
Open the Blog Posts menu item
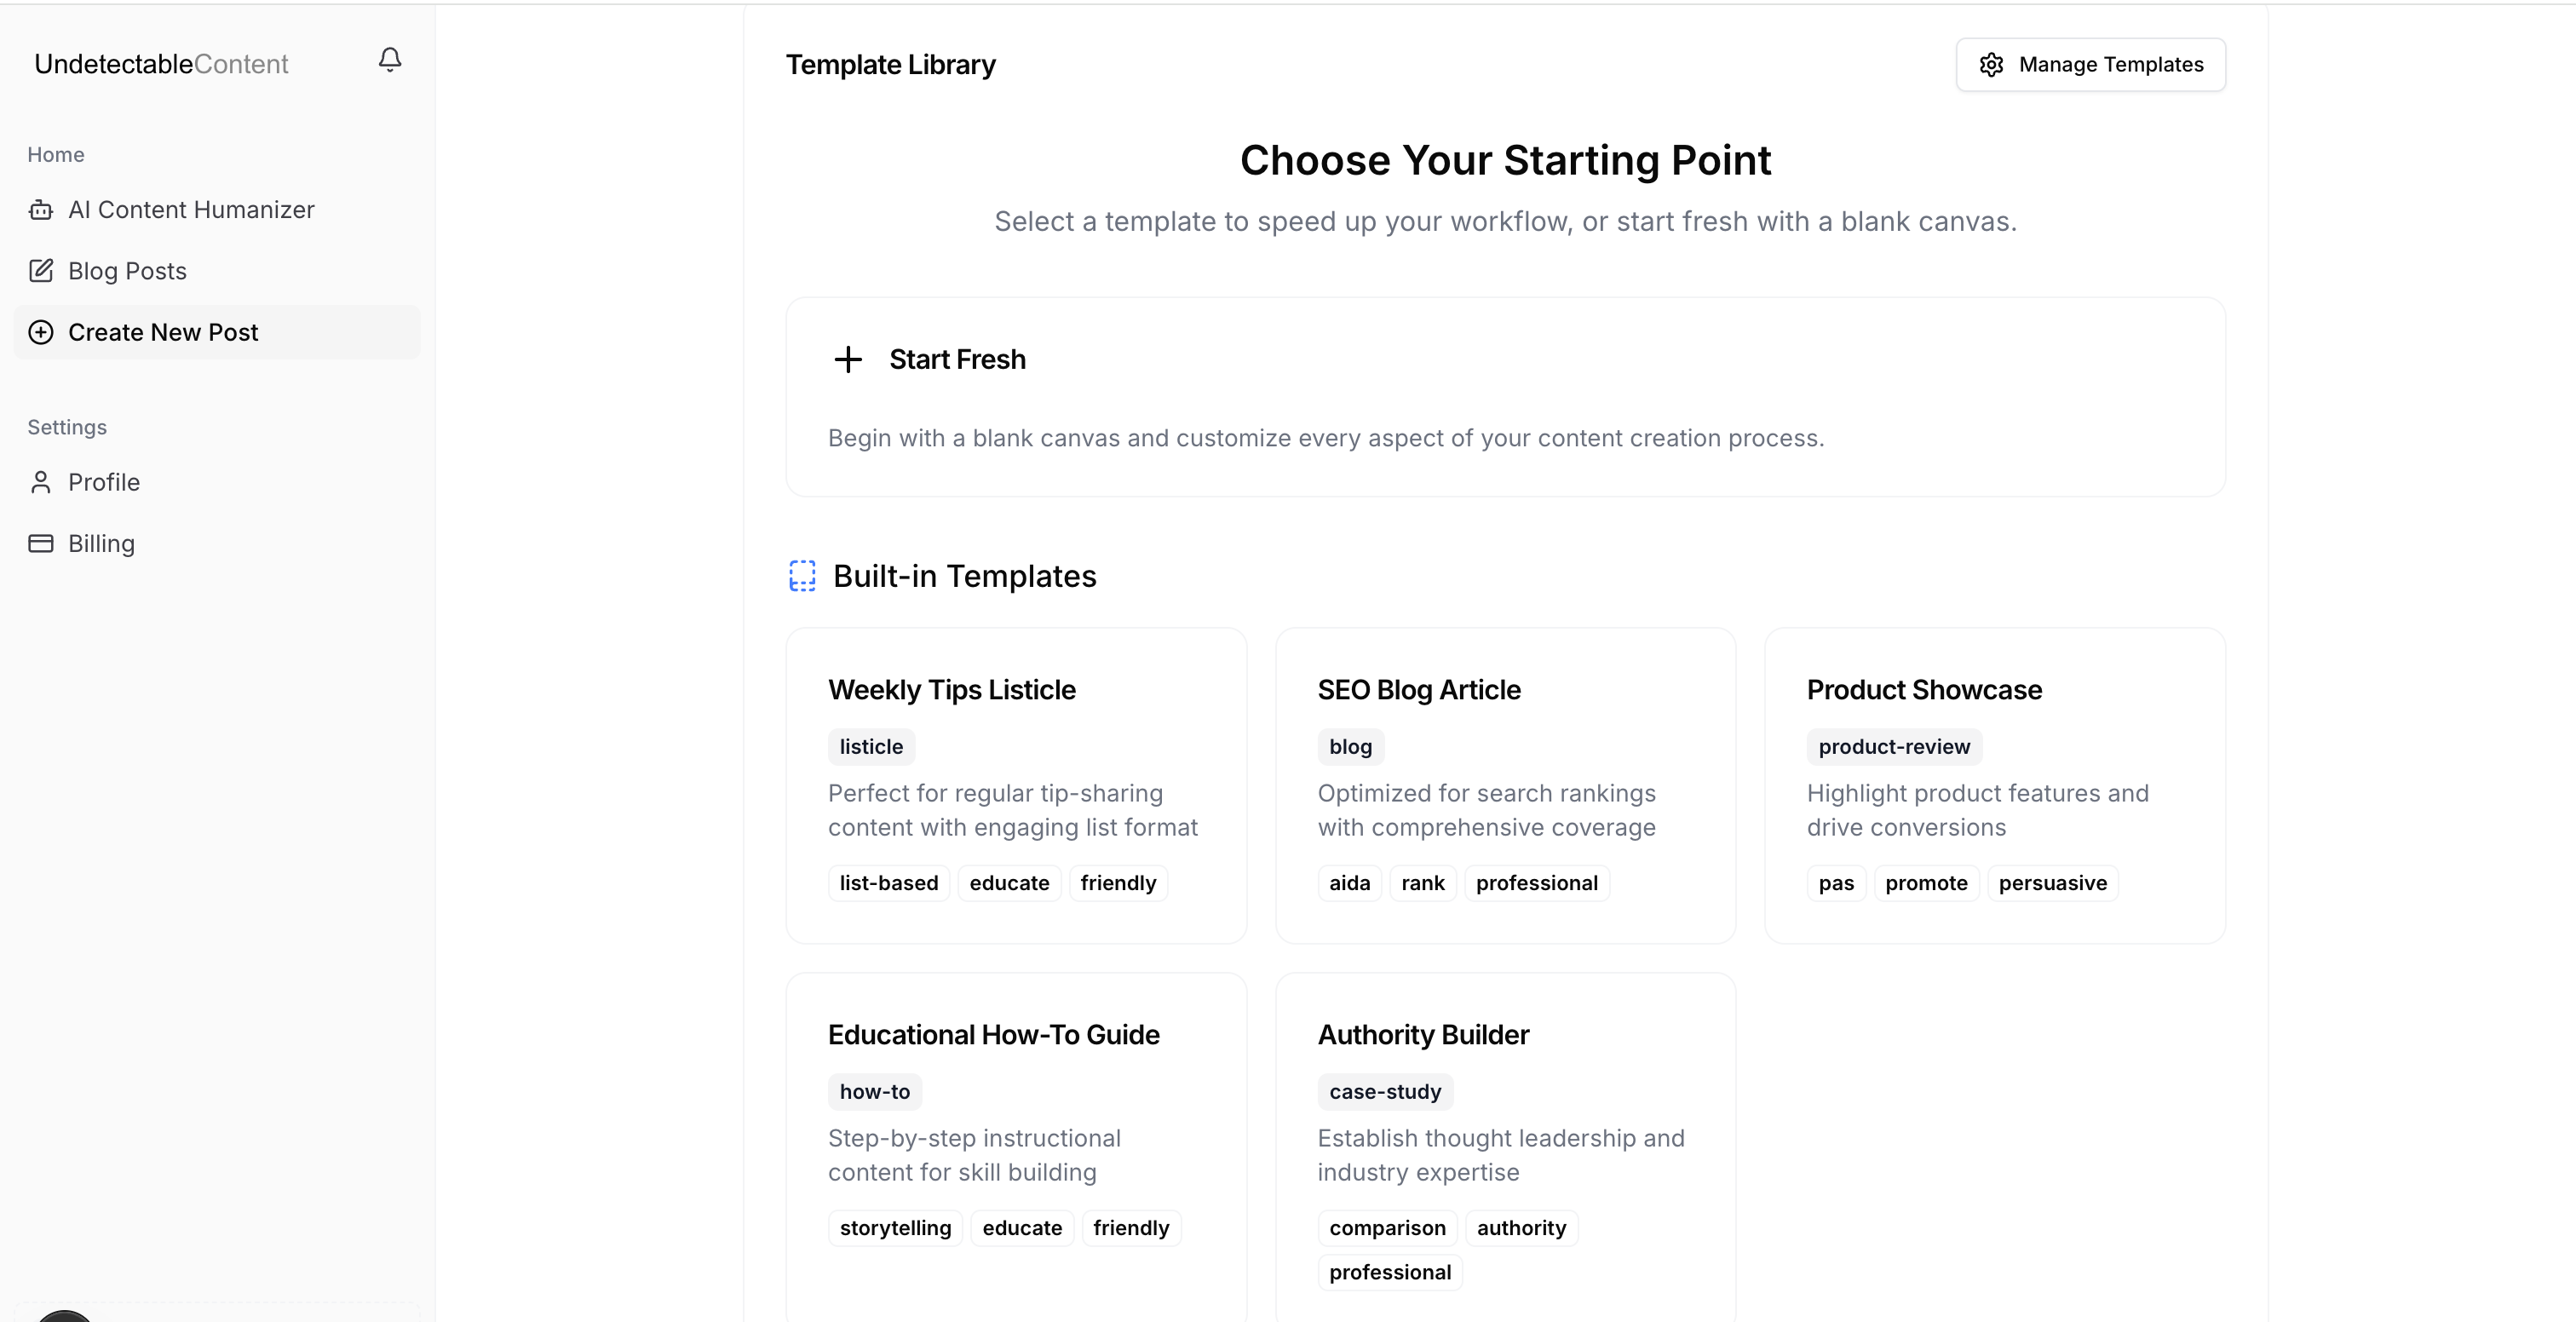pyautogui.click(x=127, y=271)
